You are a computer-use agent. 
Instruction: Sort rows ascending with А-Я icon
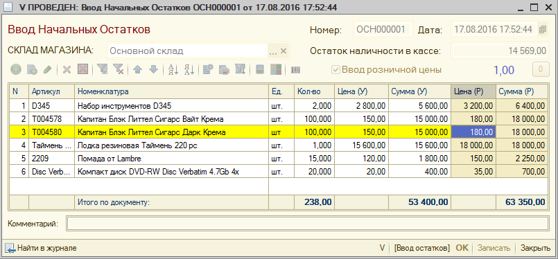(x=173, y=69)
